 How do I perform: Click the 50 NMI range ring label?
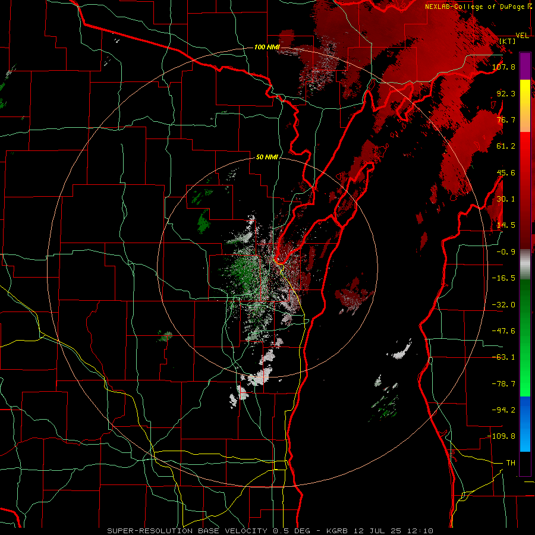point(267,157)
